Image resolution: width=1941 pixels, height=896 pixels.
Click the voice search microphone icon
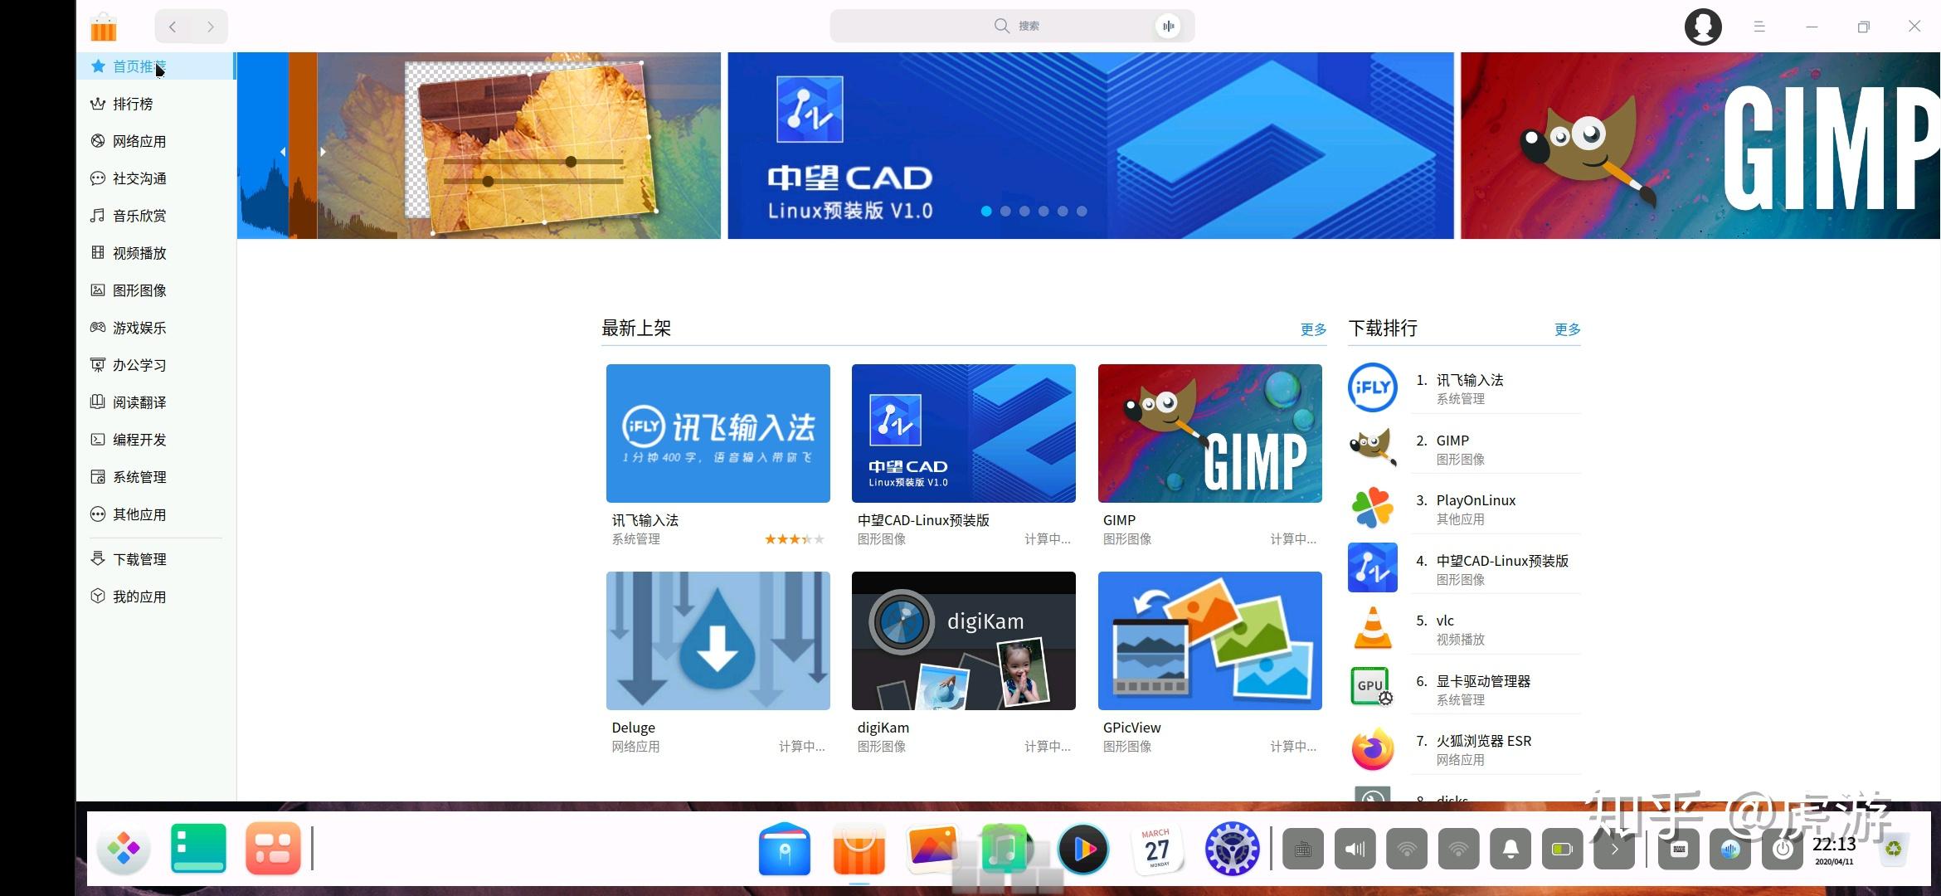[x=1168, y=27]
